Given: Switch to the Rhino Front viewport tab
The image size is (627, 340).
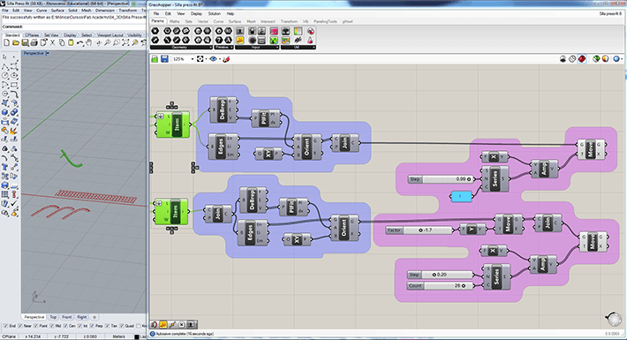Looking at the screenshot, I should click(x=67, y=317).
